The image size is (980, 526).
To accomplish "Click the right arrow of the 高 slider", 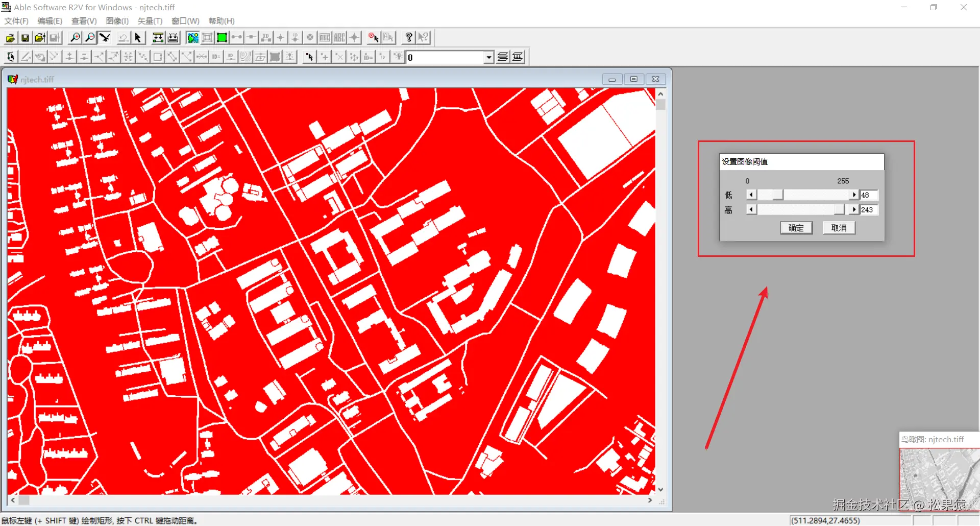I will click(854, 209).
